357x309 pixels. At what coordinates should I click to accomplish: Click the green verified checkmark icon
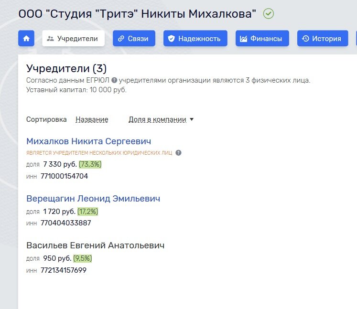coord(269,14)
